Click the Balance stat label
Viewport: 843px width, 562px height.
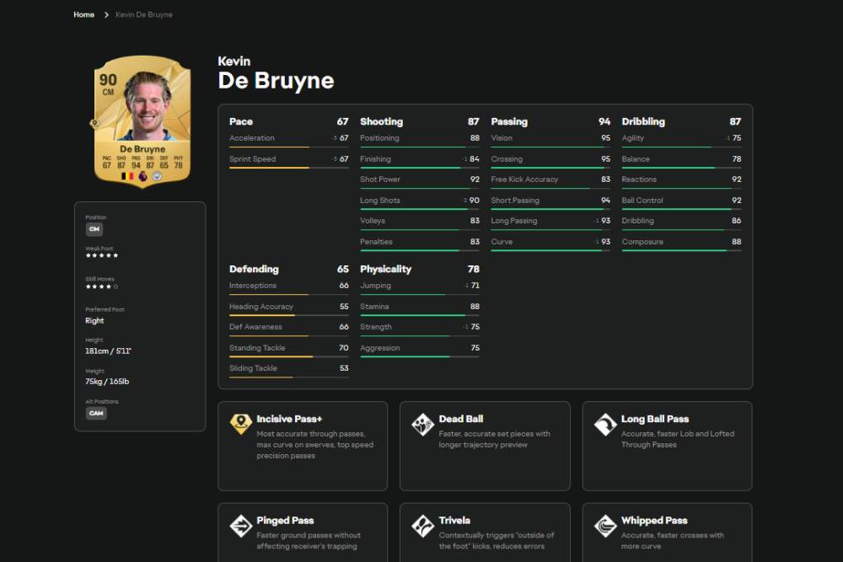click(636, 159)
